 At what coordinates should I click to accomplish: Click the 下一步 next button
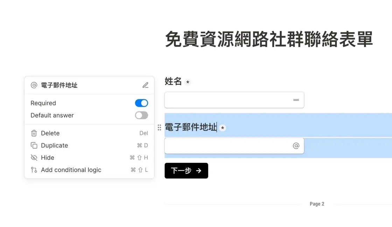click(186, 171)
